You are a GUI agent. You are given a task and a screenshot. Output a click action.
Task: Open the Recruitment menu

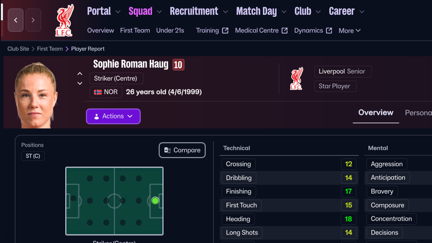coord(194,11)
